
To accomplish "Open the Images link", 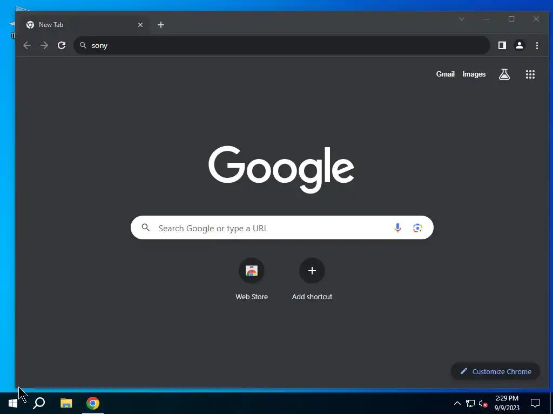I will click(474, 74).
